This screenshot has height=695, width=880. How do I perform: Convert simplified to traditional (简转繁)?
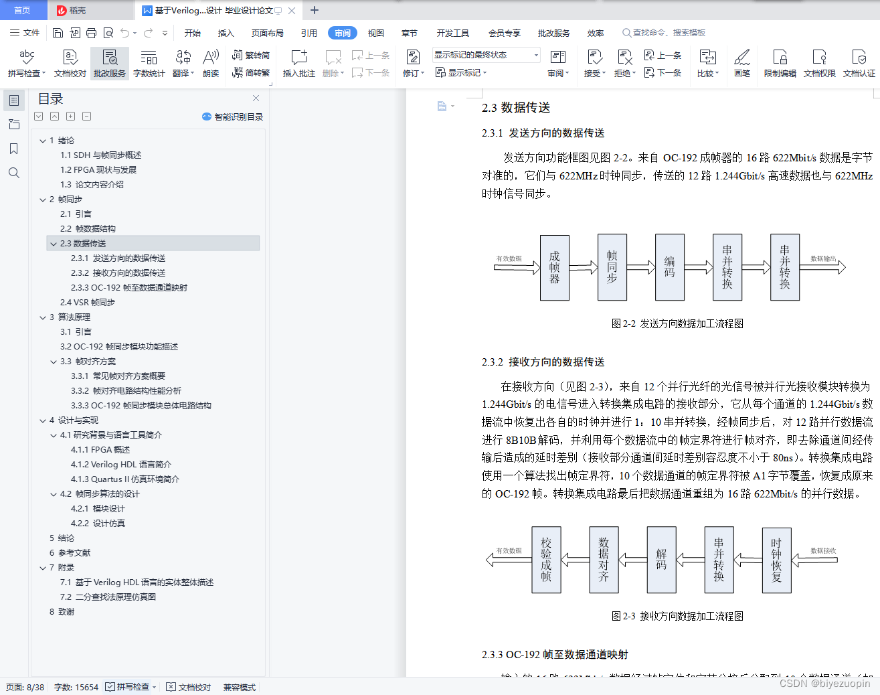[251, 72]
